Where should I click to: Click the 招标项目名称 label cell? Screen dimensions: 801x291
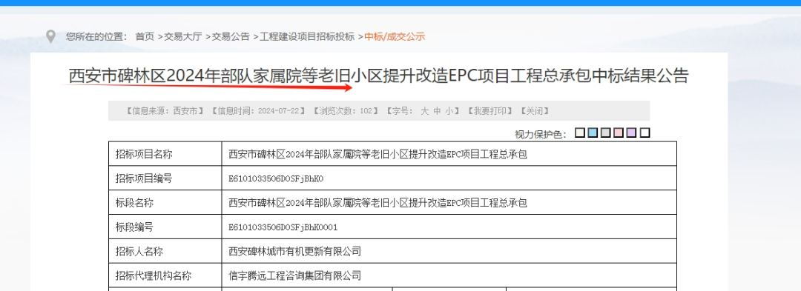(x=165, y=154)
